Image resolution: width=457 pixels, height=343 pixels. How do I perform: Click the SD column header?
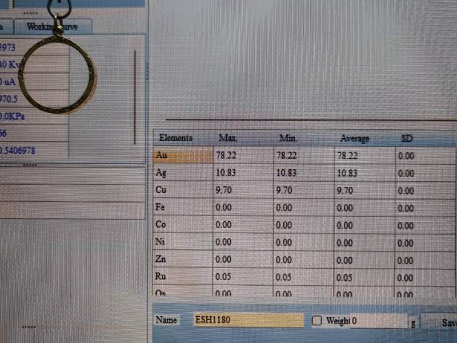coord(407,138)
